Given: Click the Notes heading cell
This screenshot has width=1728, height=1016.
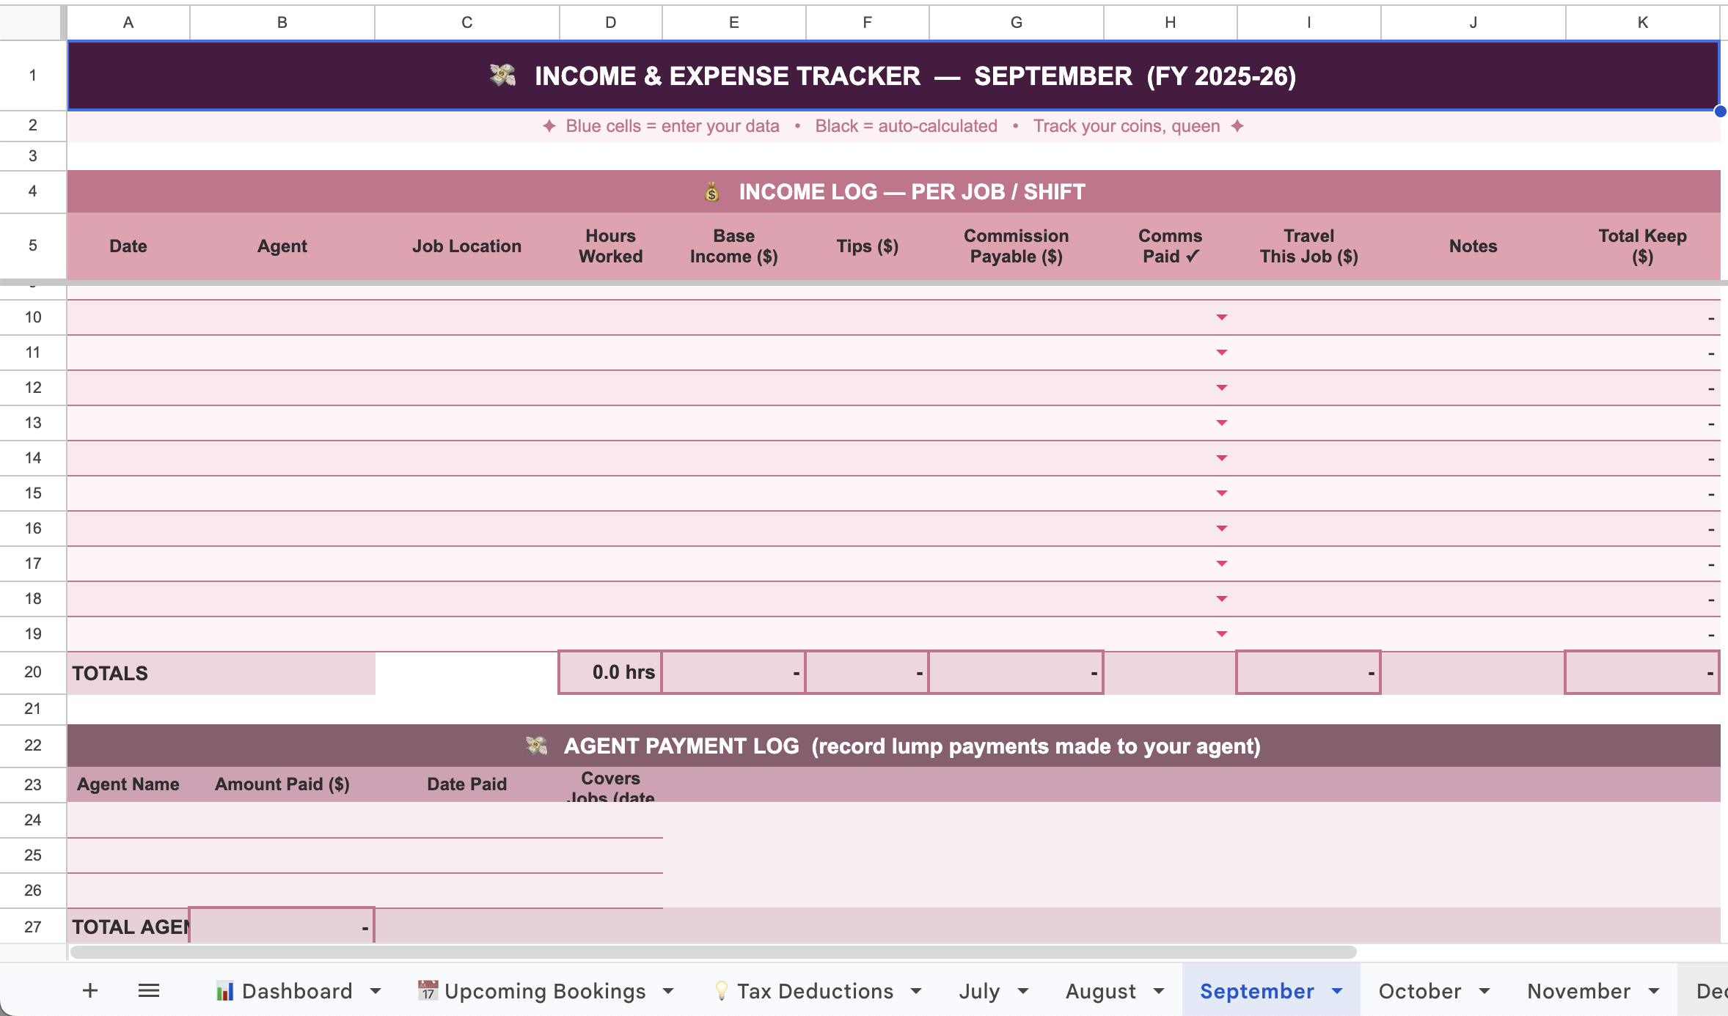Looking at the screenshot, I should (x=1473, y=246).
